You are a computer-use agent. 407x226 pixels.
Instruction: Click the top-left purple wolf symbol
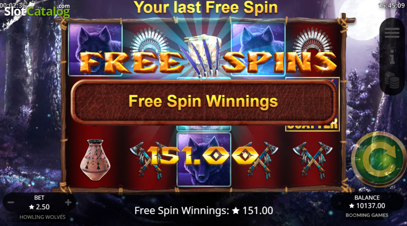[95, 49]
